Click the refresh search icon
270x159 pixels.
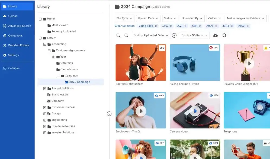tap(224, 35)
